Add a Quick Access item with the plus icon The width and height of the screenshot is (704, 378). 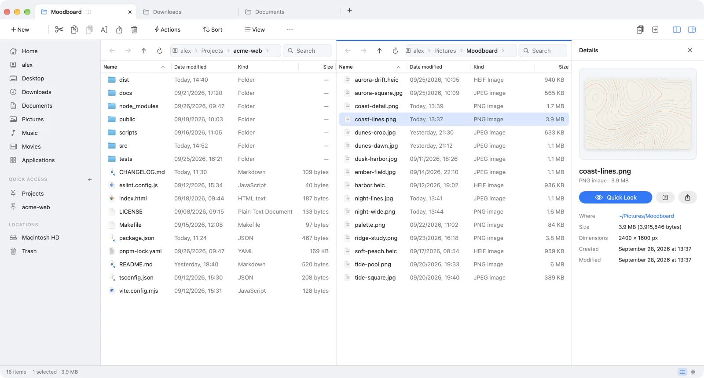point(90,179)
